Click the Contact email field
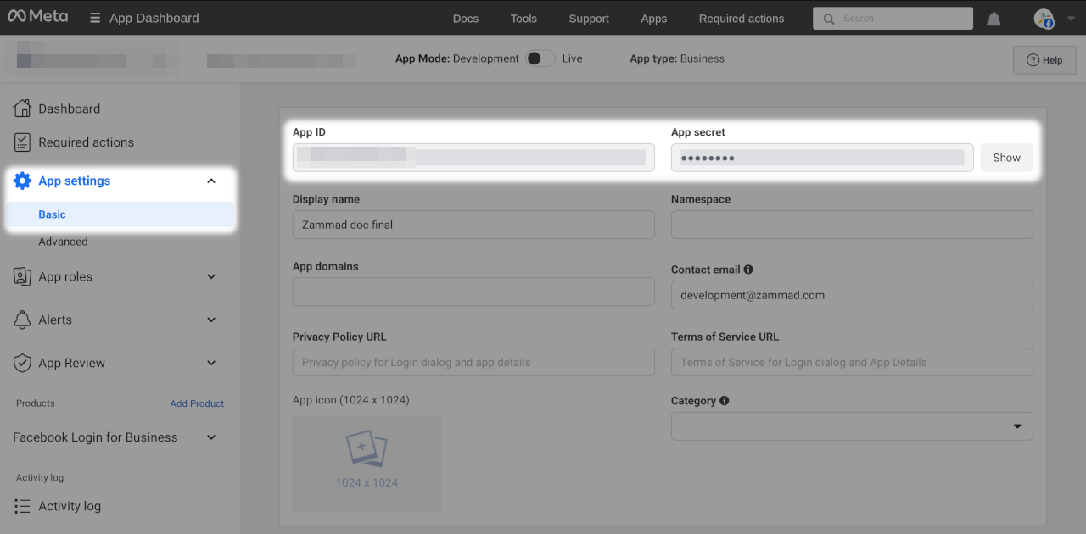Image resolution: width=1086 pixels, height=534 pixels. 852,295
